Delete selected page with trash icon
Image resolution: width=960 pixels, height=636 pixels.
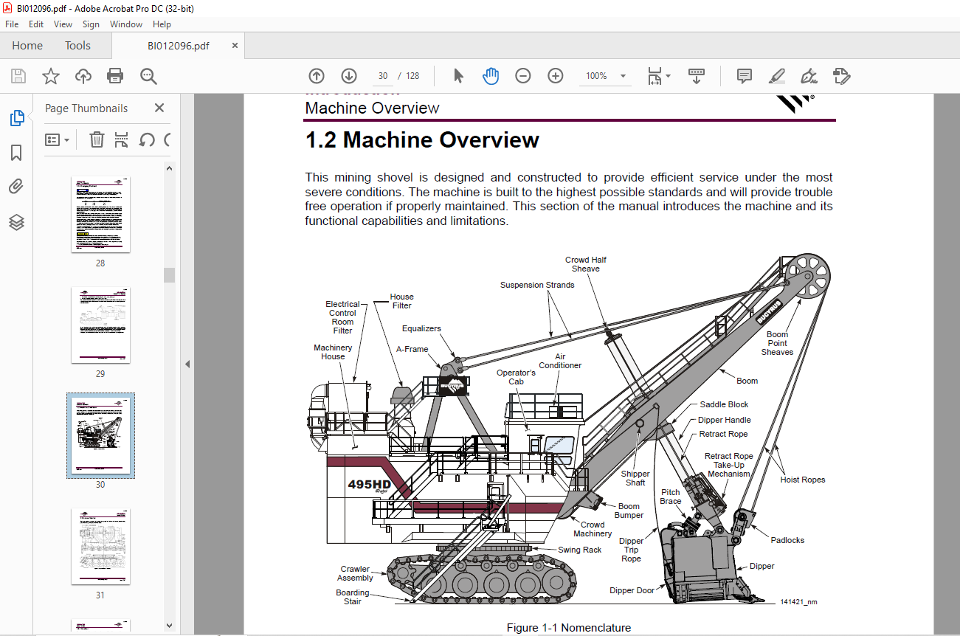click(x=97, y=139)
